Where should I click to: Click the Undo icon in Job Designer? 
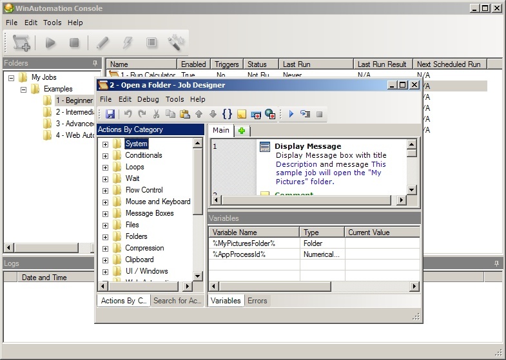coord(128,114)
